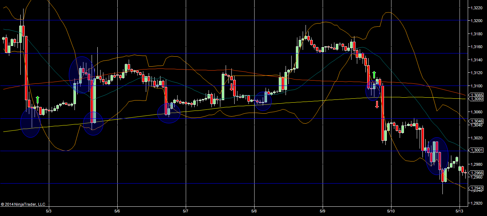
Task: Click the 1,3200 price axis label
Action: [477, 21]
